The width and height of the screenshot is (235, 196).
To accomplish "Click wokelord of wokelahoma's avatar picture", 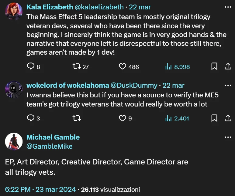I will tap(14, 90).
